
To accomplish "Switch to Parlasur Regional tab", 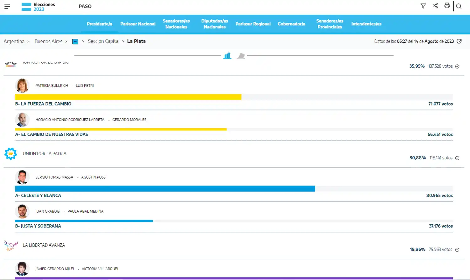I will click(253, 24).
